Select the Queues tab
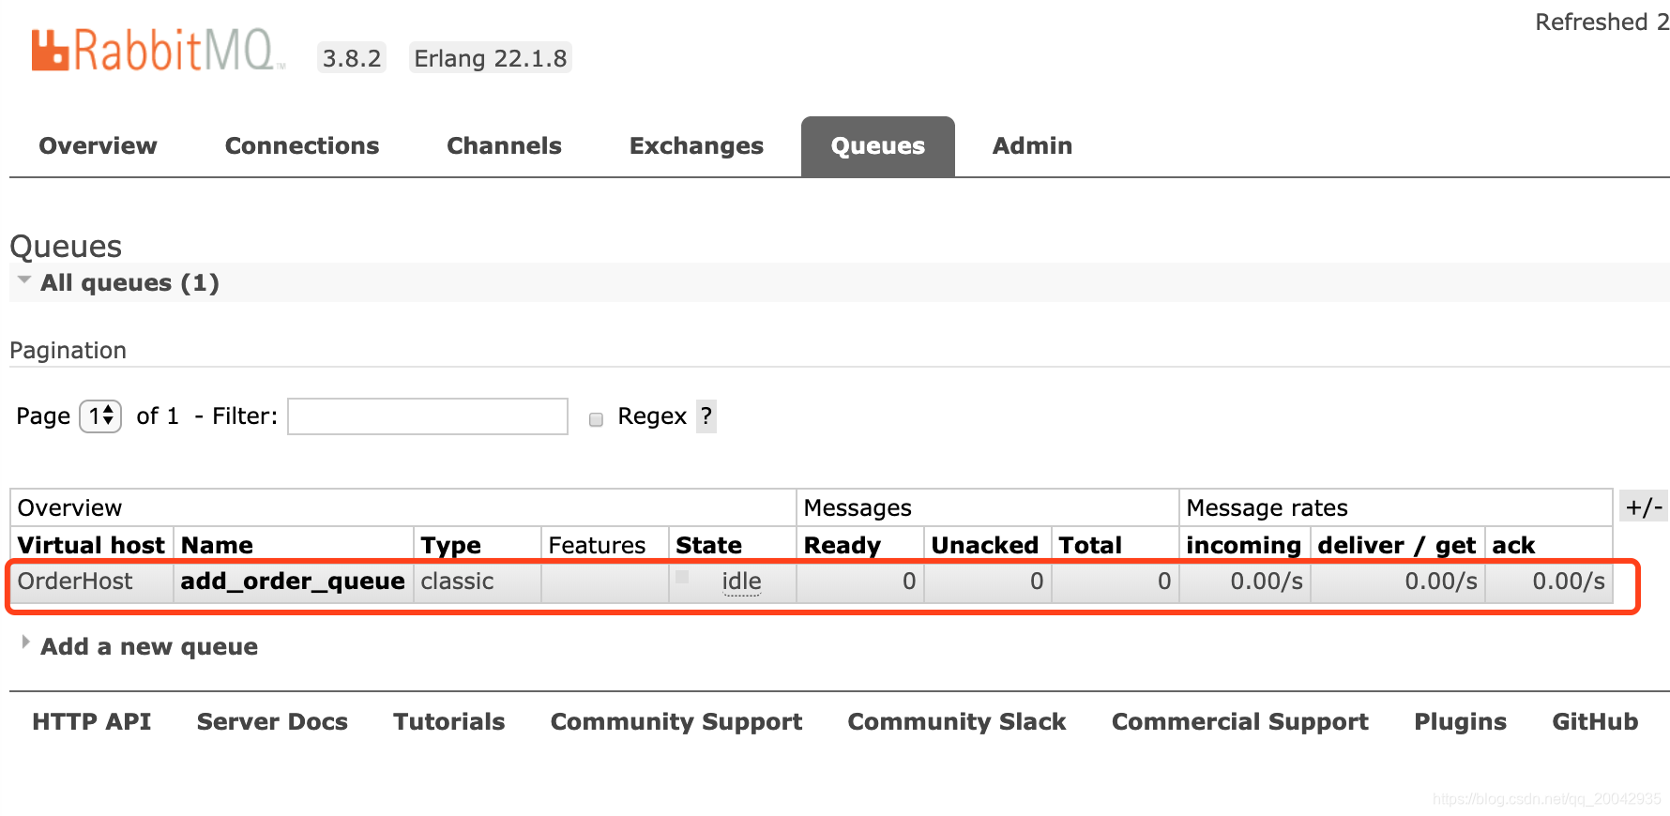Image resolution: width=1670 pixels, height=816 pixels. 878,146
